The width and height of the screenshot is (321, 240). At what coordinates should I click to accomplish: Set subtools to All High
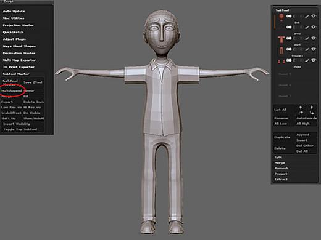(303, 124)
